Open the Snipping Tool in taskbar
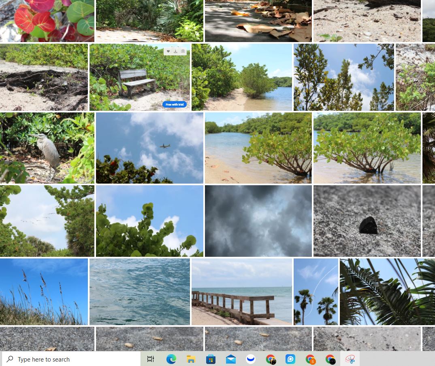The image size is (435, 366). 350,359
